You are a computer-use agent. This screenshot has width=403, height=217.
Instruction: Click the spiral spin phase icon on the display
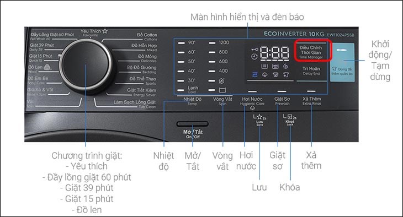tap(285, 67)
